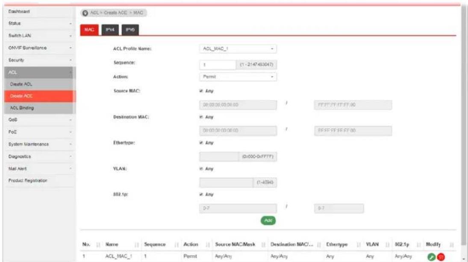Uncheck the Destination MAC Any checkbox
This screenshot has height=262, width=468.
(x=201, y=117)
